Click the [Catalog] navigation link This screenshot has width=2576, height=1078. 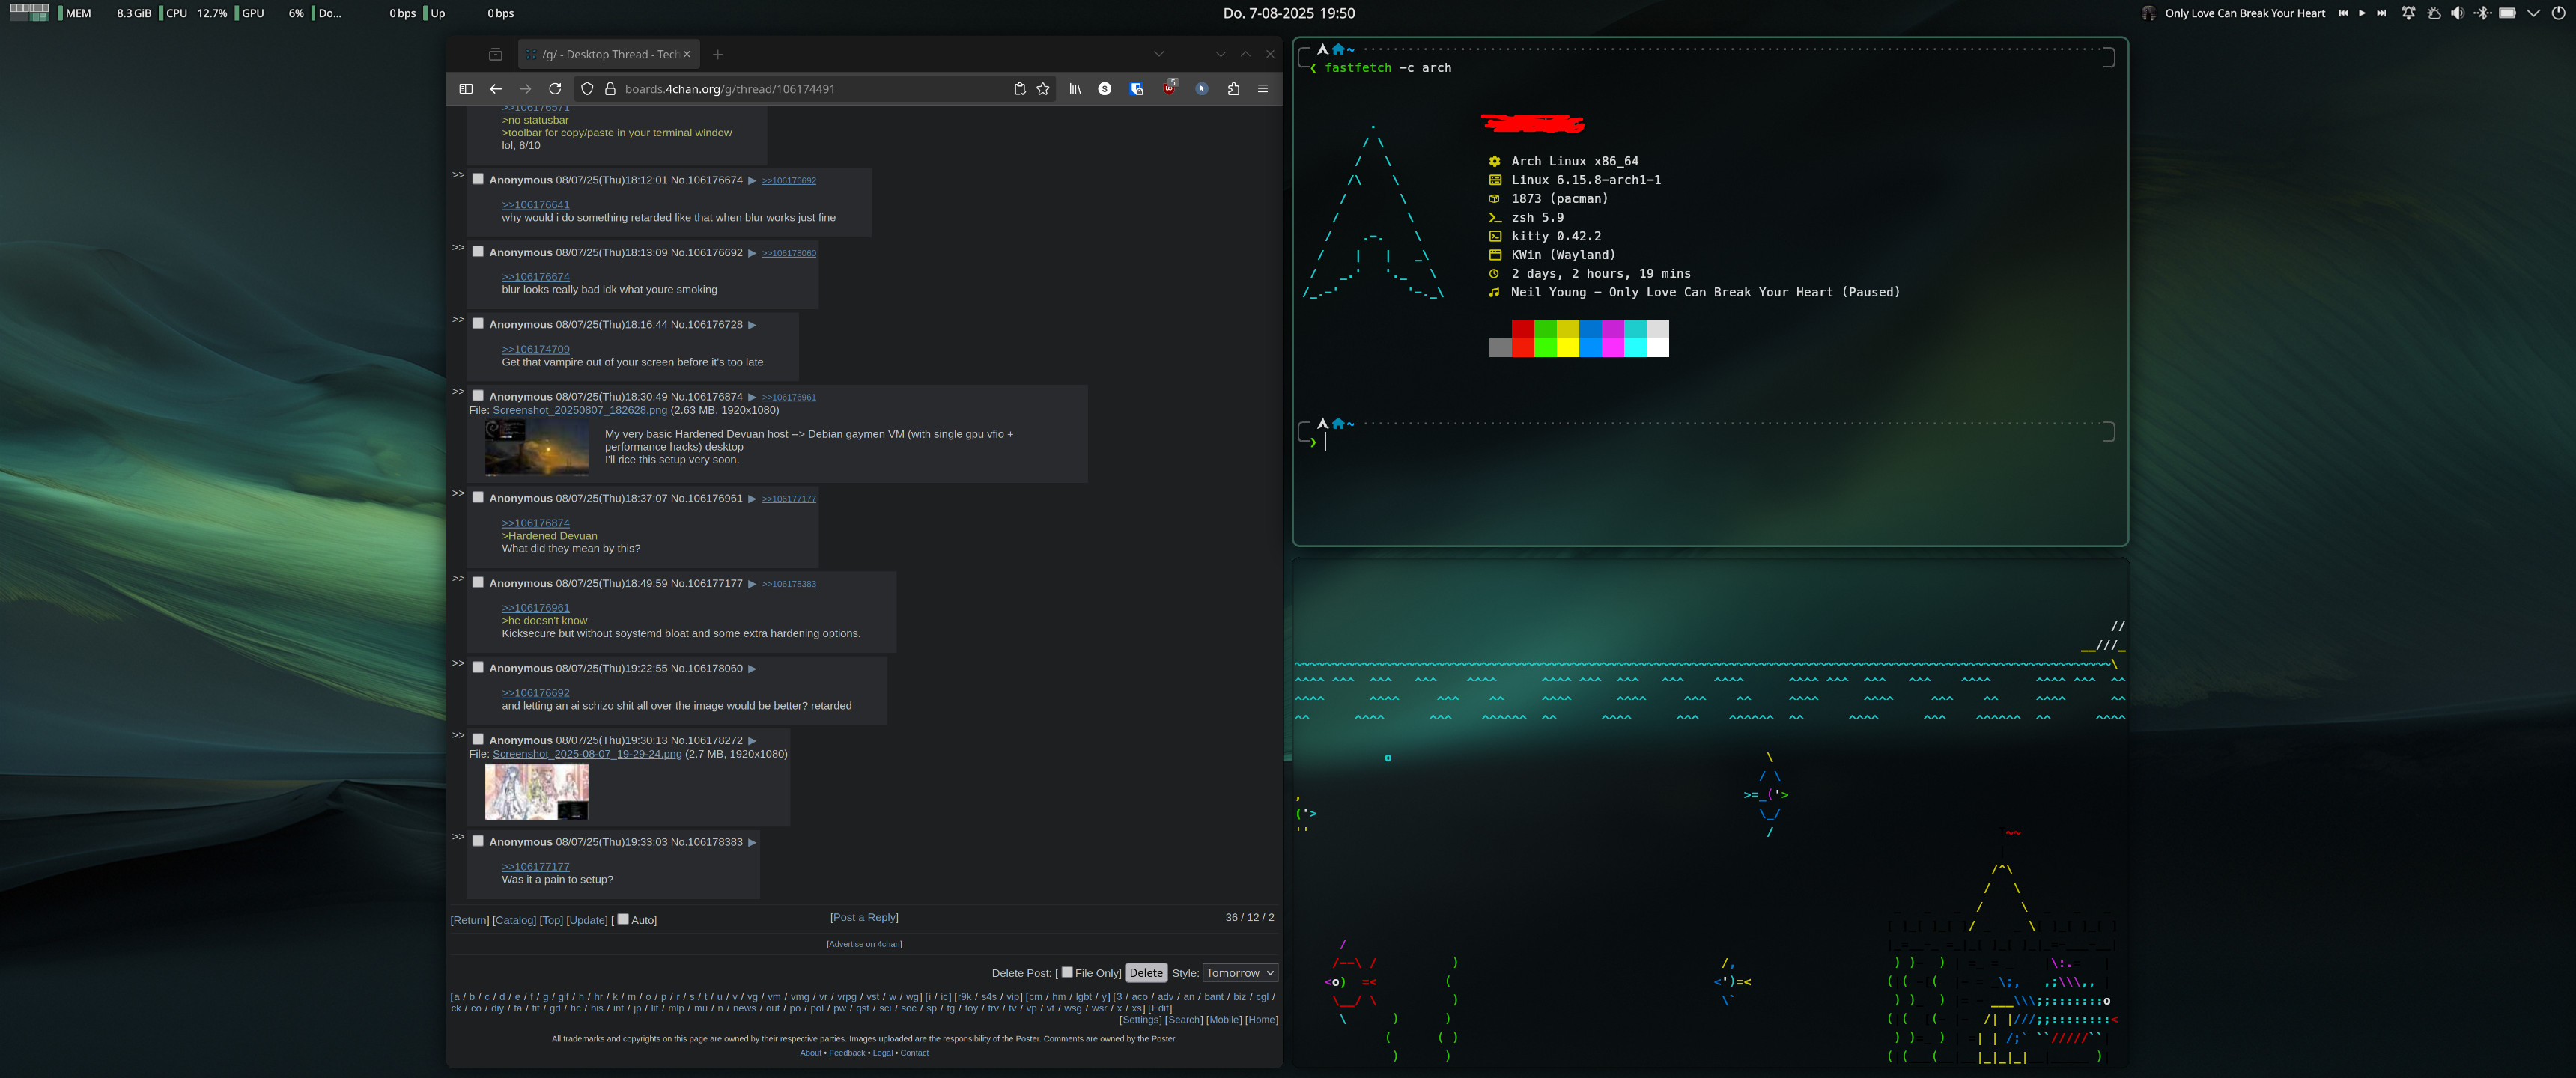514,920
